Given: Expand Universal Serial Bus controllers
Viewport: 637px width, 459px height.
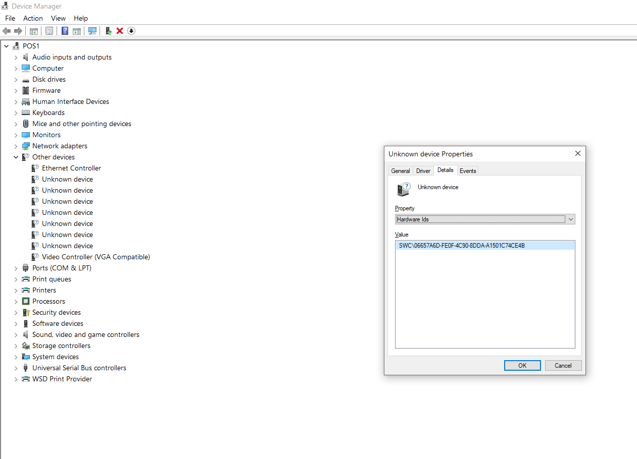Looking at the screenshot, I should (x=16, y=368).
